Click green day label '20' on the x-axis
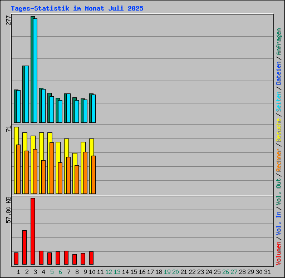This screenshot has height=278, width=285. coord(175,272)
